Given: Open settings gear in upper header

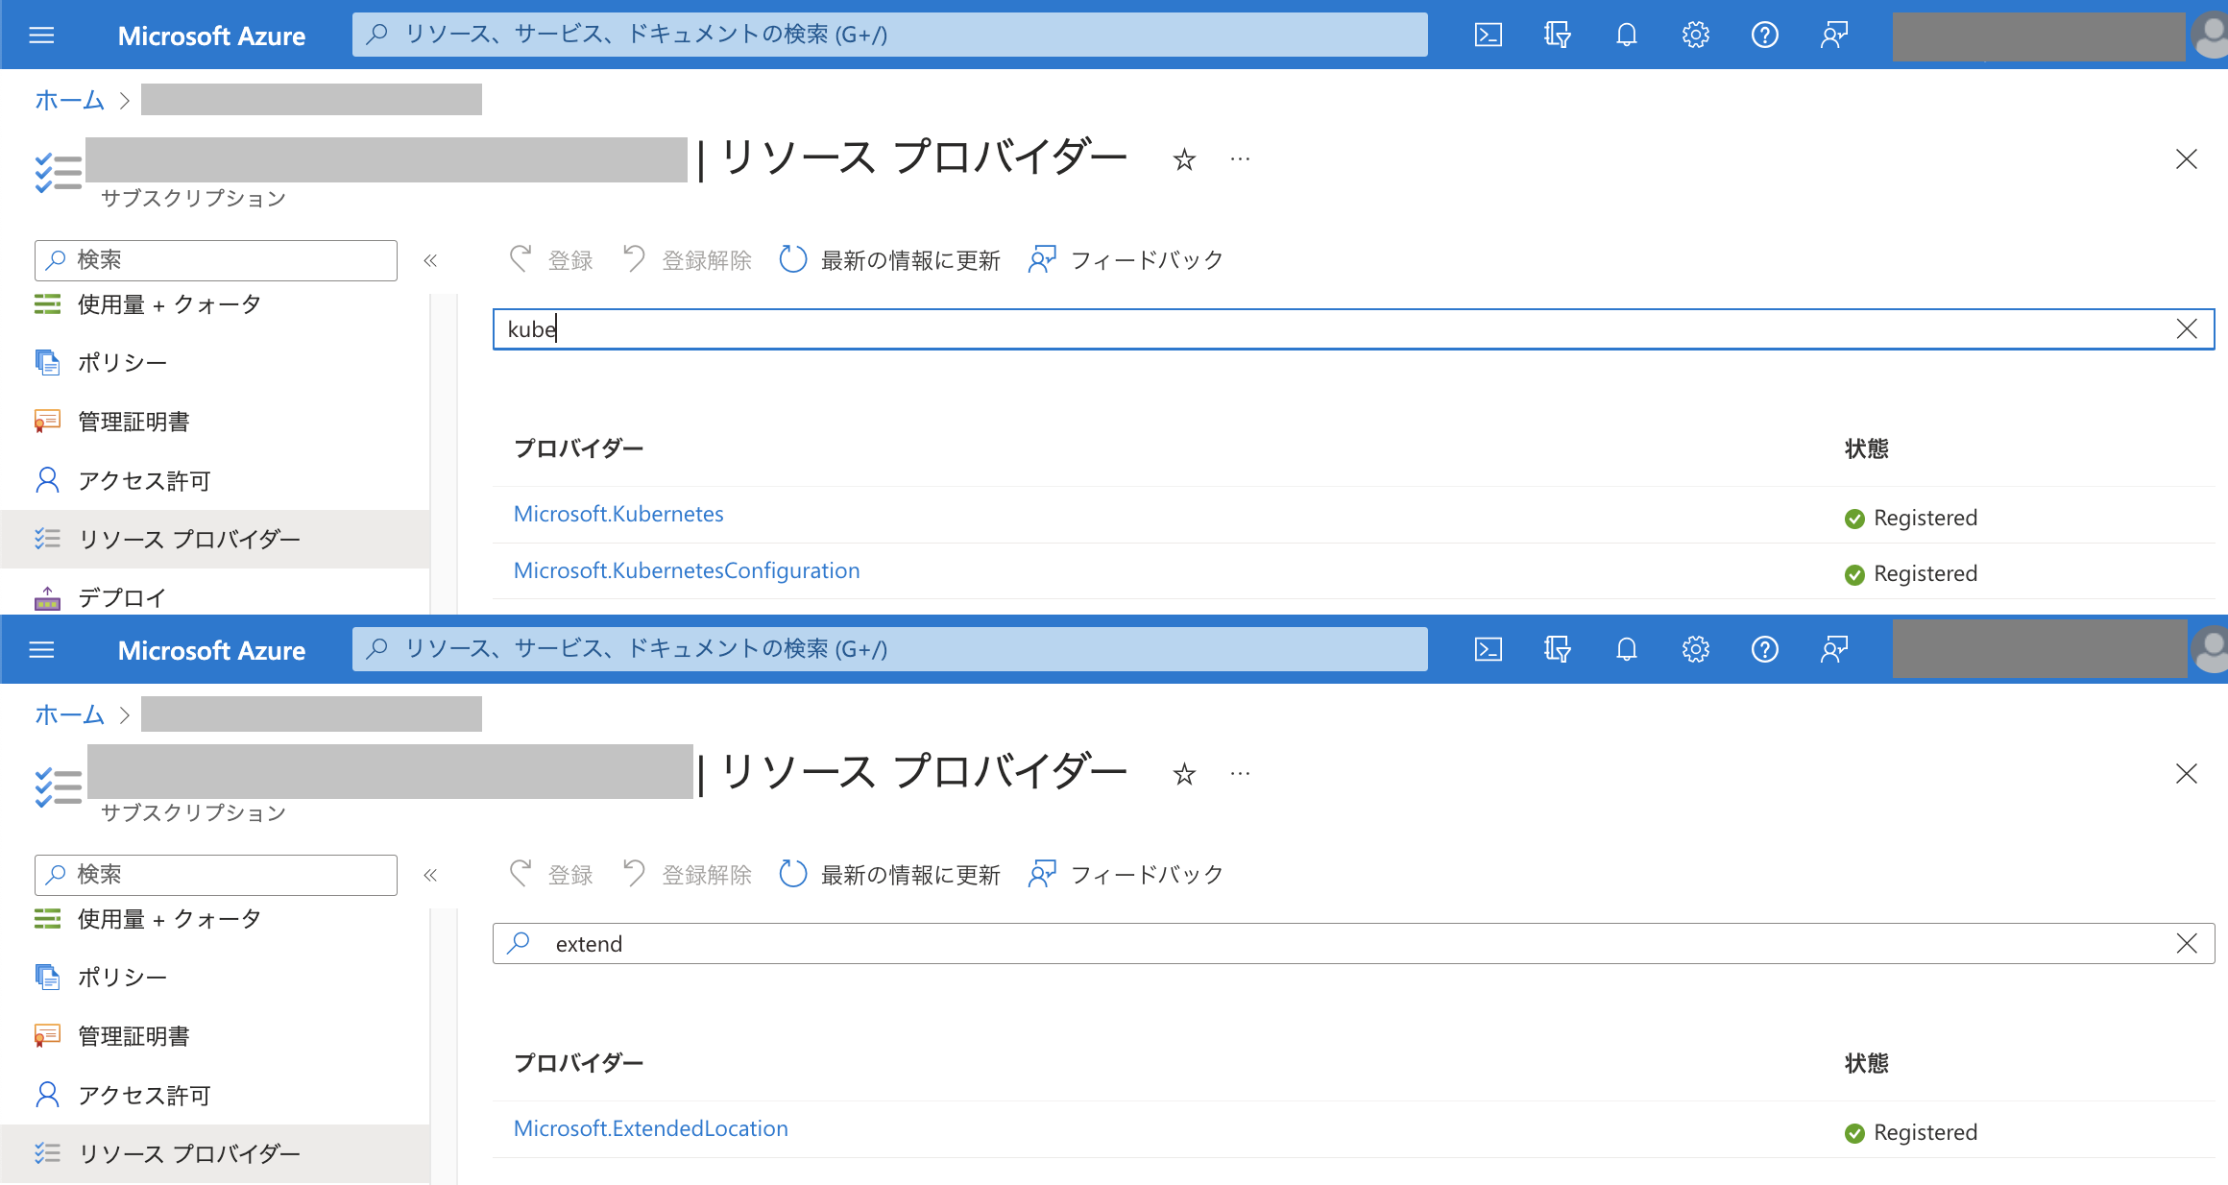Looking at the screenshot, I should pyautogui.click(x=1695, y=36).
